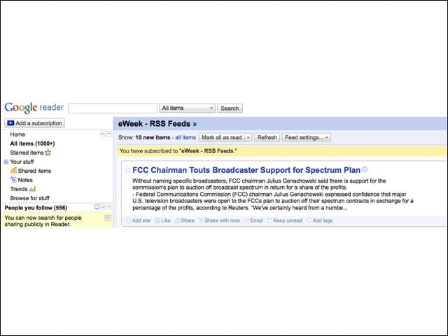Click the Add a subscription button
This screenshot has height=336, width=448.
pos(34,123)
